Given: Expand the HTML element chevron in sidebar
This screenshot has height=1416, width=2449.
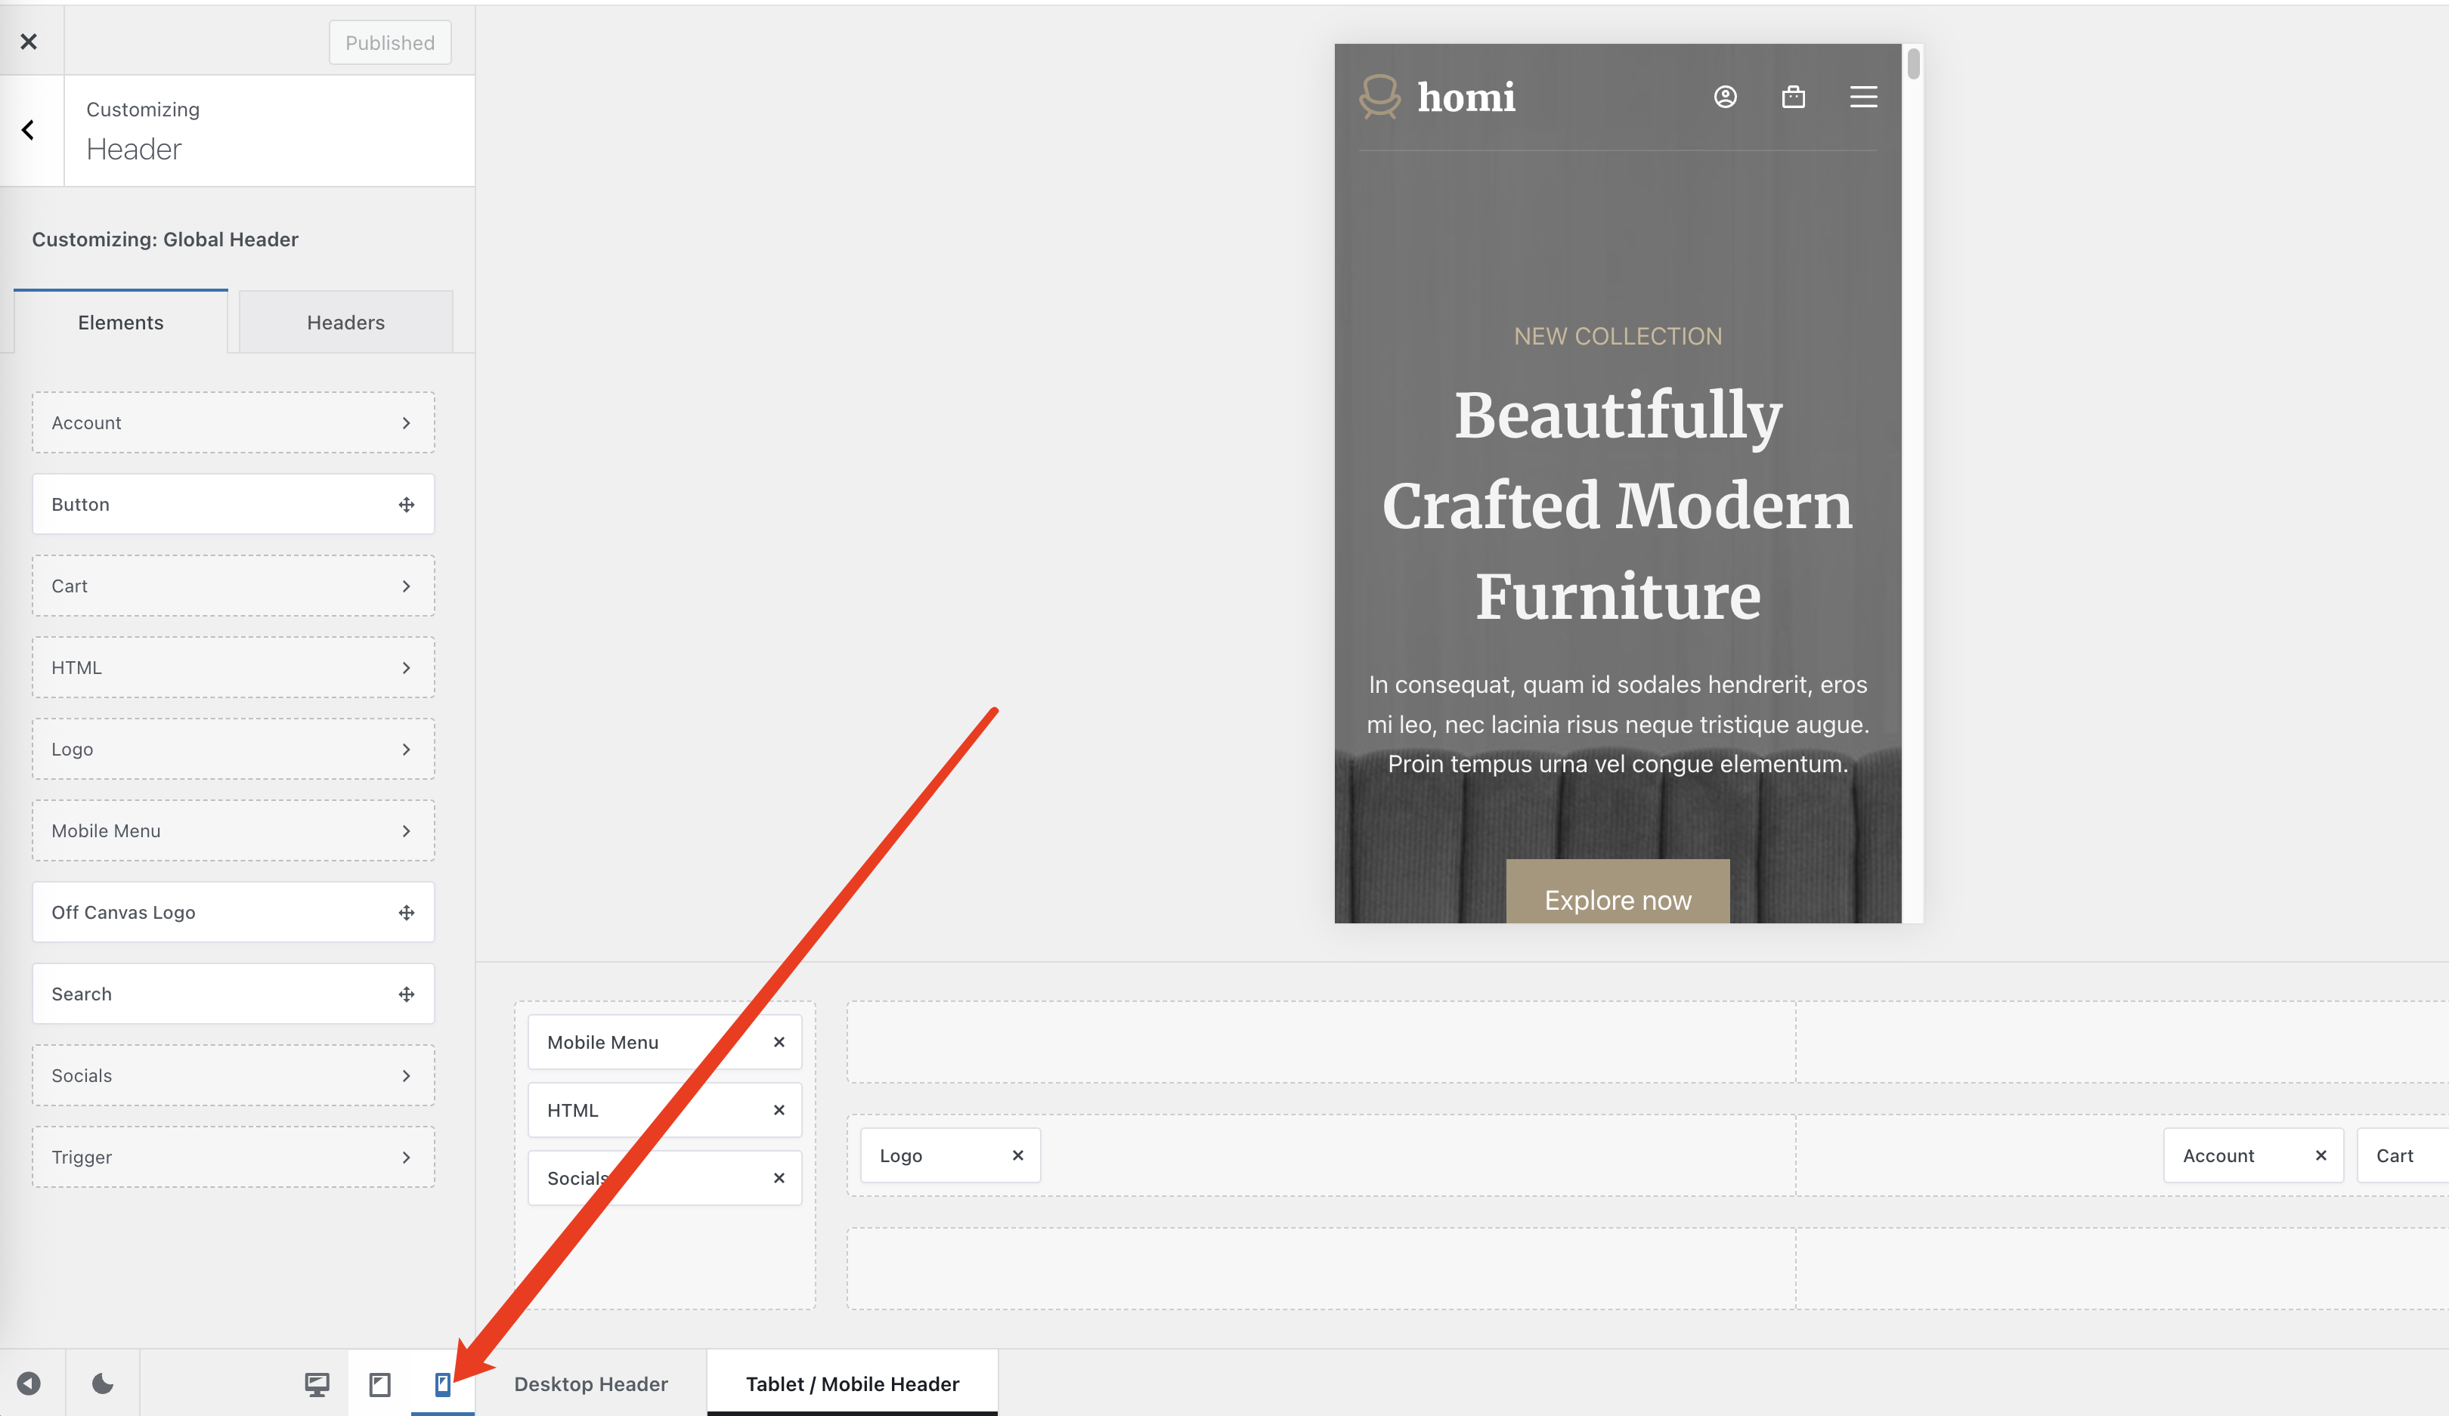Looking at the screenshot, I should 406,667.
